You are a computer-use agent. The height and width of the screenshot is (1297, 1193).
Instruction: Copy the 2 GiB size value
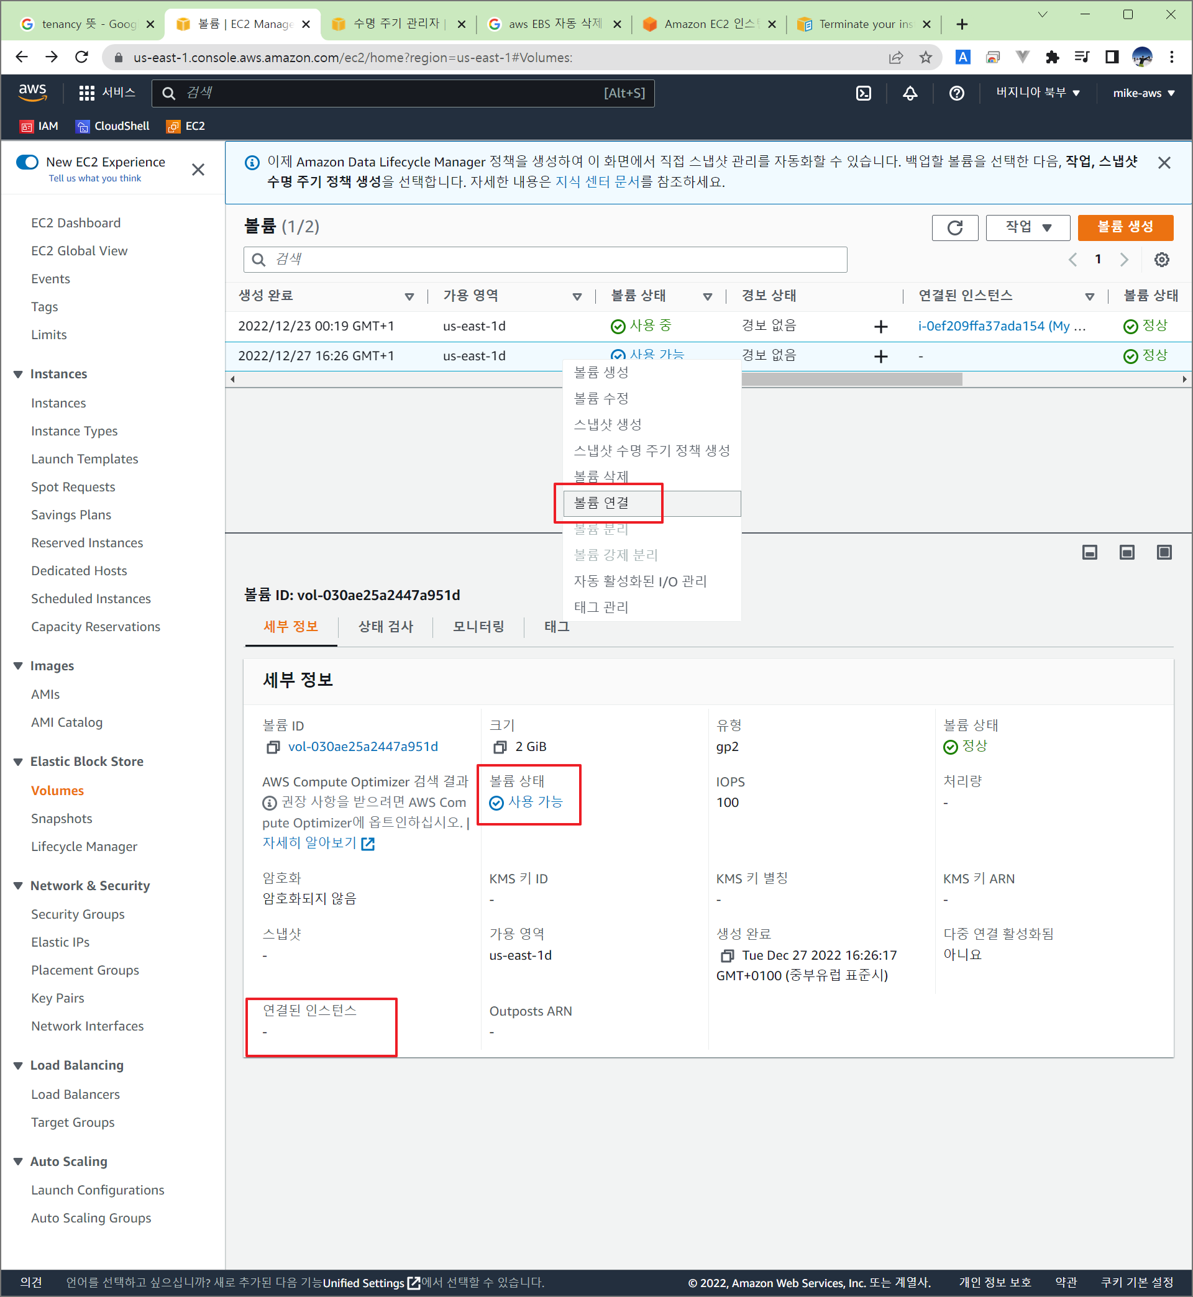point(500,747)
